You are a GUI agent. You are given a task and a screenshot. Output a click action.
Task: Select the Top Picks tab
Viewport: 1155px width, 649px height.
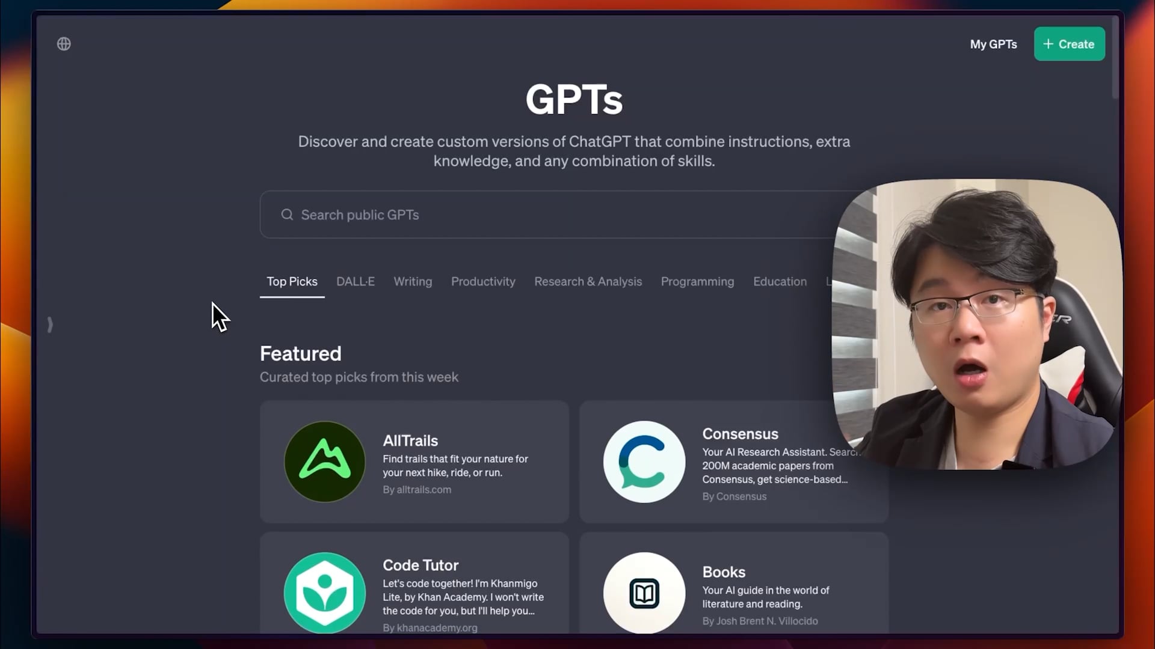click(292, 281)
